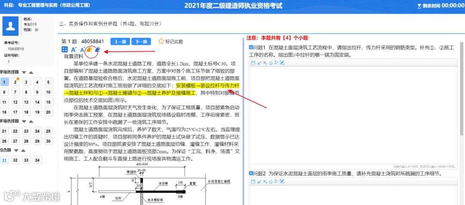
Task: Click hourglass icon beside 剩余时间
Action: pyautogui.click(x=419, y=6)
